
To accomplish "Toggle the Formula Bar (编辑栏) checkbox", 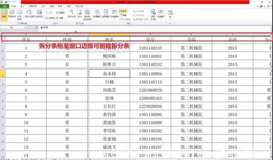I will (x=61, y=13).
